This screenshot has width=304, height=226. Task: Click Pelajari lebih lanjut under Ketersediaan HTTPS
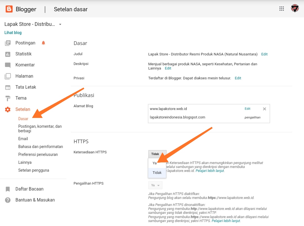tap(210, 171)
